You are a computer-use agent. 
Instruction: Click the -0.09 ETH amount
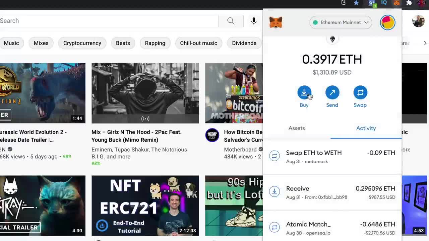(381, 153)
